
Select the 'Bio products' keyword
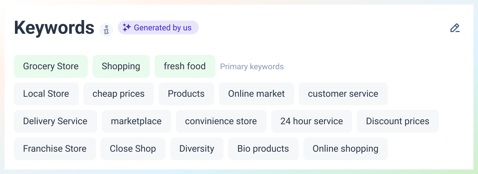click(x=263, y=149)
